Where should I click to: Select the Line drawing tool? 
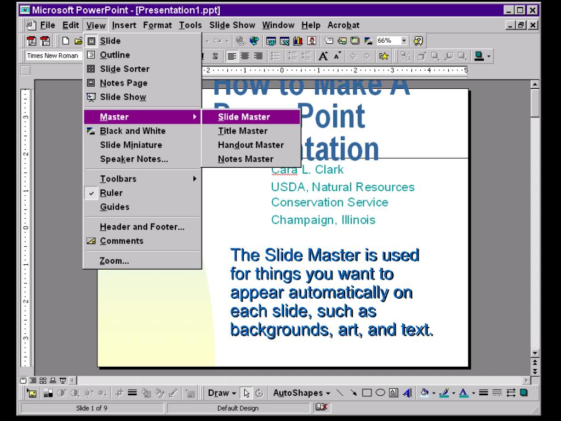tap(340, 393)
